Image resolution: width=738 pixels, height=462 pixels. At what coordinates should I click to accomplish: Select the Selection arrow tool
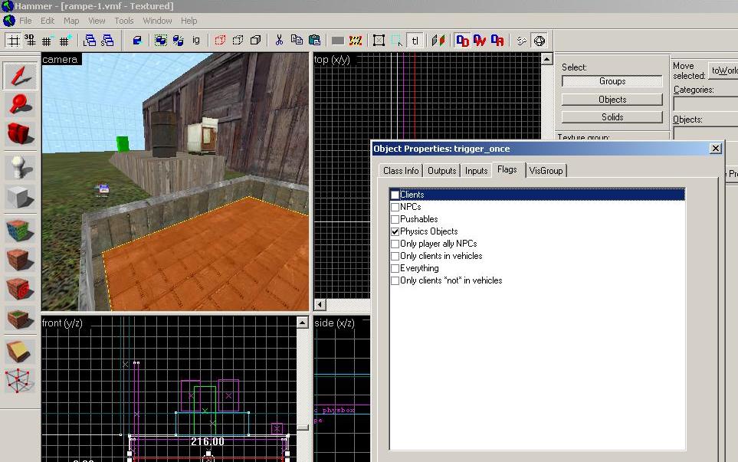point(20,76)
